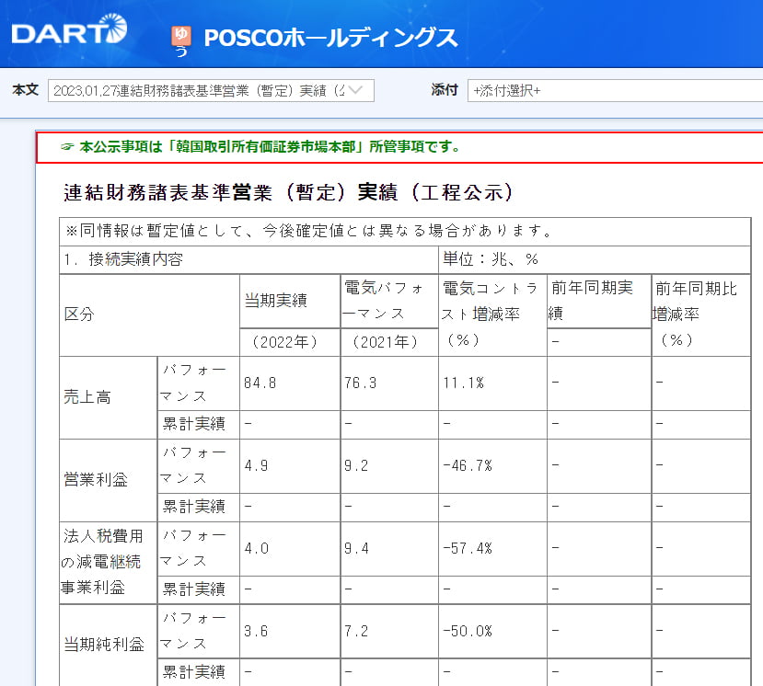Click the change rate -57.4%

[468, 548]
